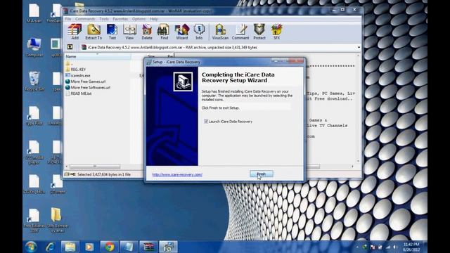Open the Help menu in WinRAR
450x253 pixels.
tap(154, 19)
